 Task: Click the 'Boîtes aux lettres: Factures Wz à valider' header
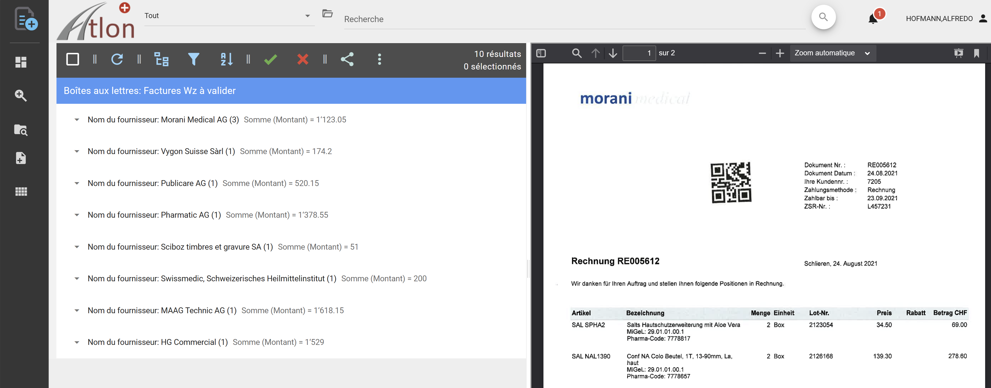(x=291, y=91)
